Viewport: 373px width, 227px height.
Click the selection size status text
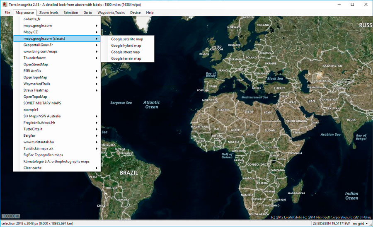pyautogui.click(x=37, y=223)
